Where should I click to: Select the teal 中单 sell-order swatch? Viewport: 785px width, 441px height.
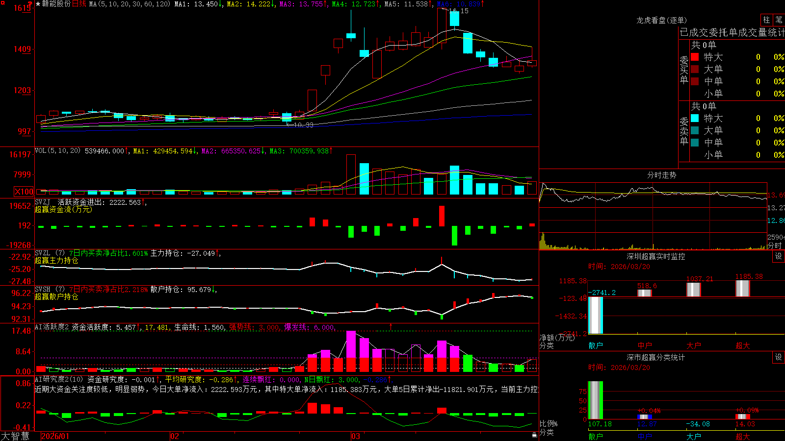(695, 143)
